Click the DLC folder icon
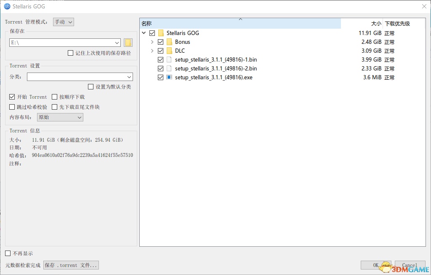431x275 pixels. click(170, 51)
